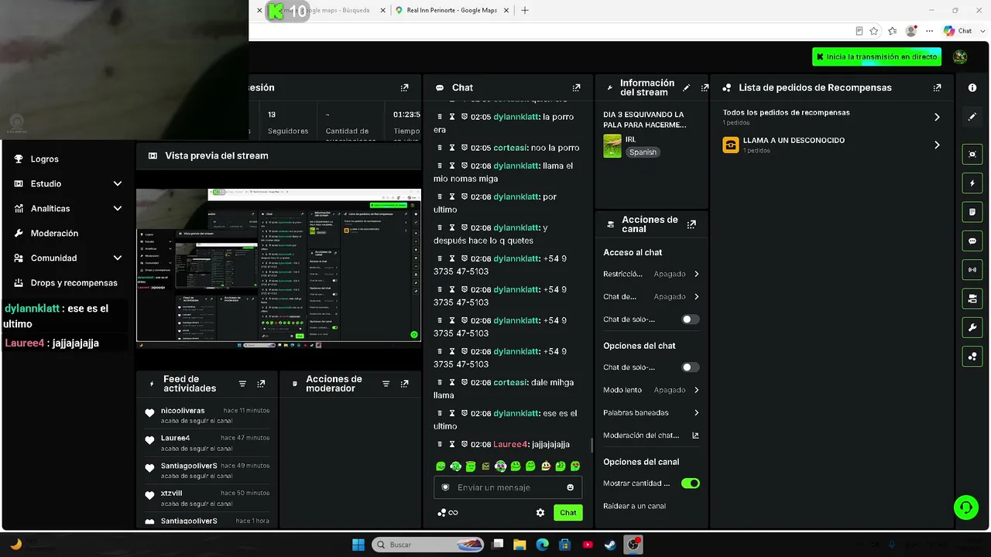The width and height of the screenshot is (991, 557).
Task: Toggle the Chat de solo switch under Opciones del chat
Action: pyautogui.click(x=690, y=367)
